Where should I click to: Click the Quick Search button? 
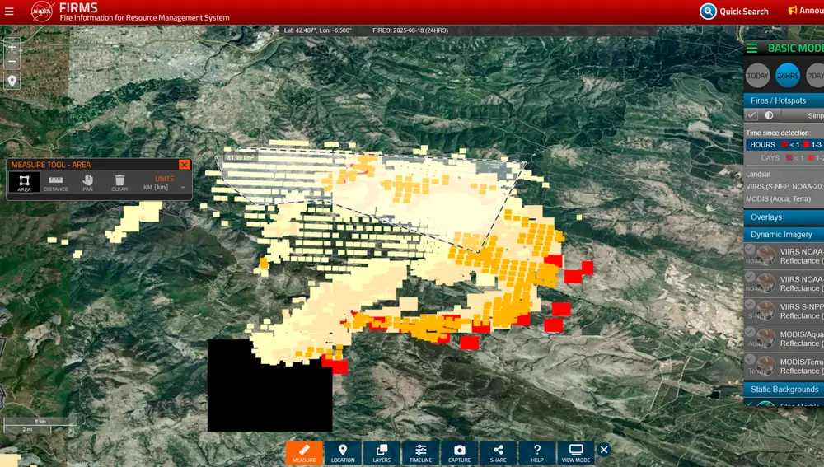pos(734,12)
